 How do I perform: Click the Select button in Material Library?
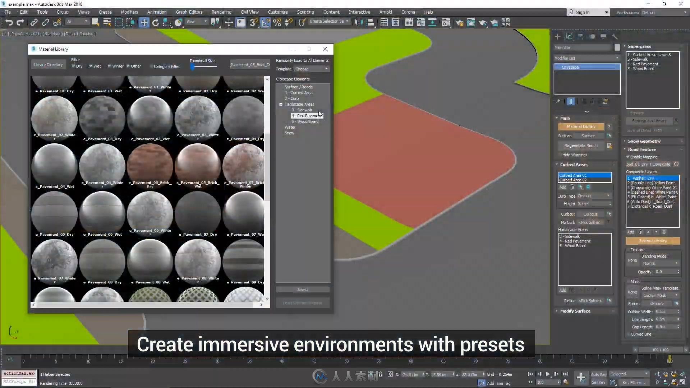pyautogui.click(x=303, y=290)
